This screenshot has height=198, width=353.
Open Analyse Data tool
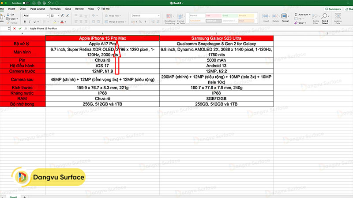pyautogui.click(x=338, y=19)
